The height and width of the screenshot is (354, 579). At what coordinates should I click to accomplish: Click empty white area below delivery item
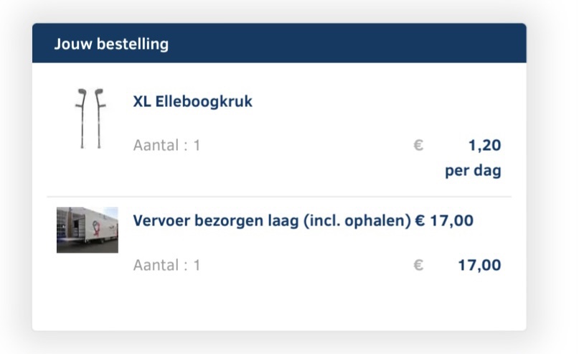(279, 305)
